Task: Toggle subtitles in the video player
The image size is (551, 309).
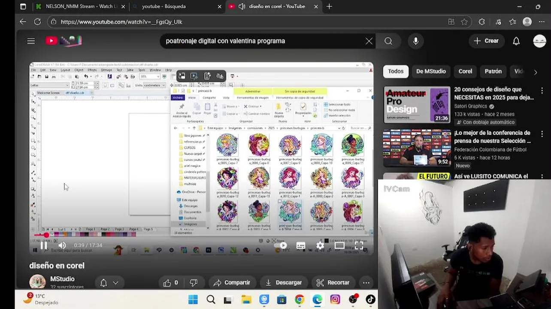Action: click(x=301, y=245)
